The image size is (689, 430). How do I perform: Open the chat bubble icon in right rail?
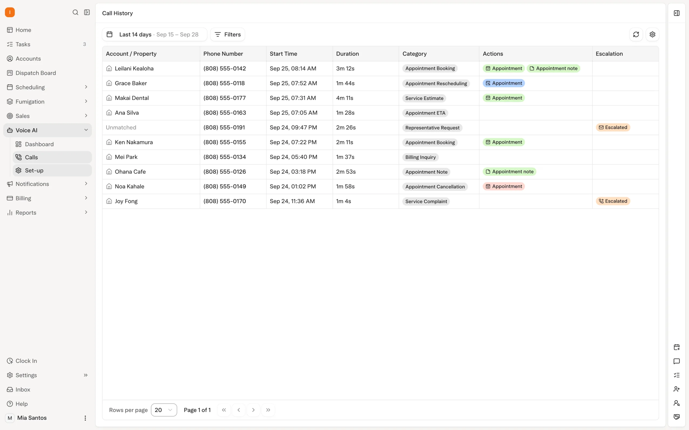[676, 361]
